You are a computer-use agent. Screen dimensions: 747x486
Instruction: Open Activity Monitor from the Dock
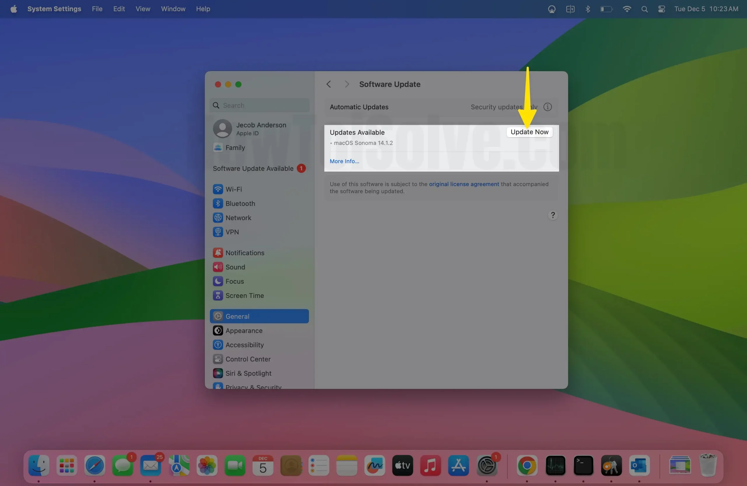(556, 466)
